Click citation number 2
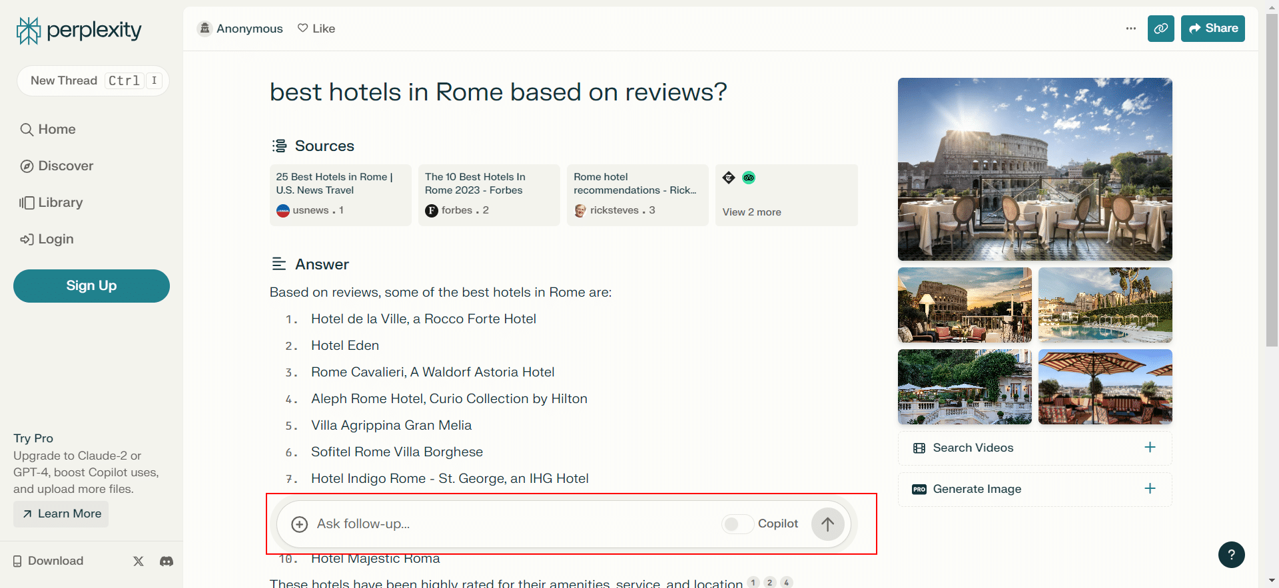This screenshot has height=588, width=1279. point(770,582)
